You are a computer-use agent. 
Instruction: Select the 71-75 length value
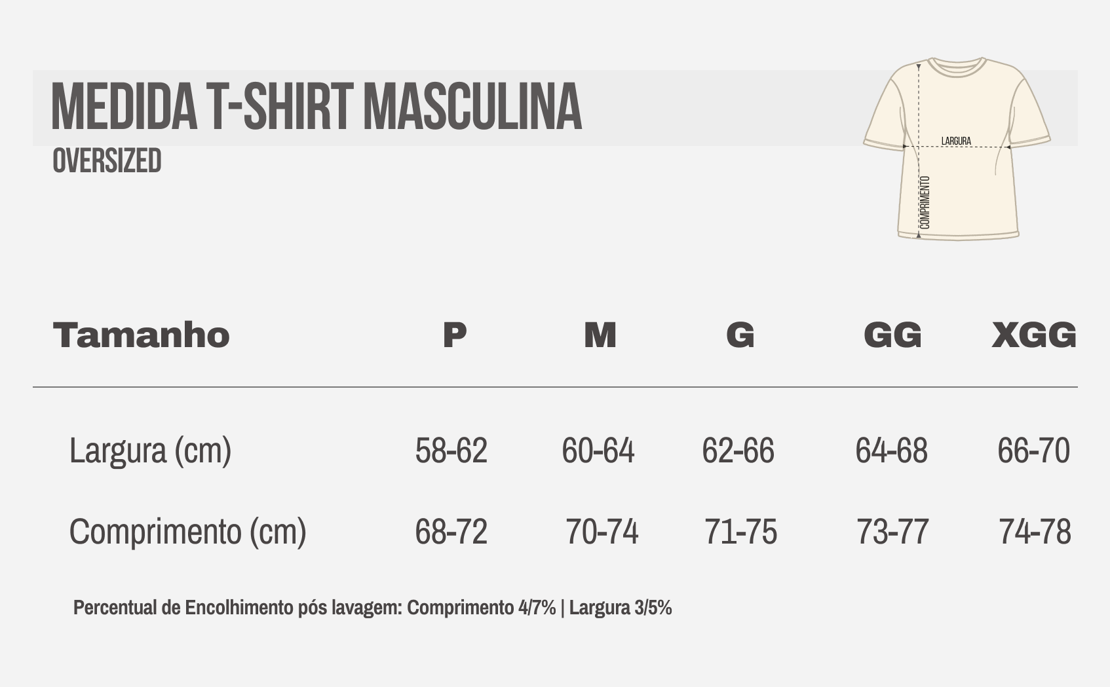coord(740,531)
